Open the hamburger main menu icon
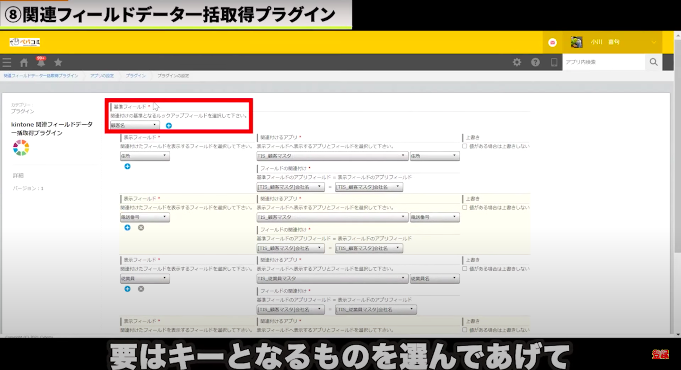 click(x=7, y=62)
